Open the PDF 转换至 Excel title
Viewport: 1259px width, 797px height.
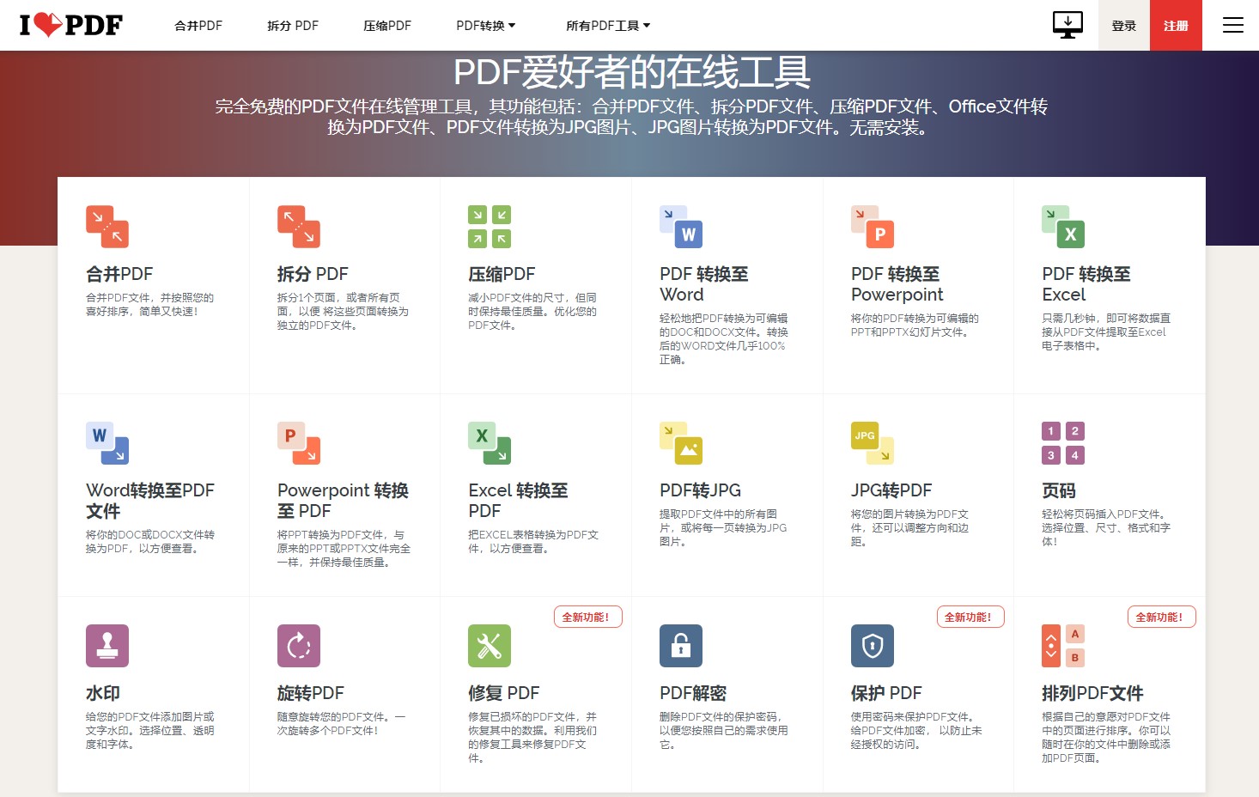(x=1086, y=284)
